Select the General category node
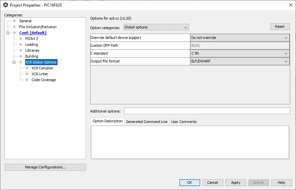296x190 pixels. (x=25, y=21)
